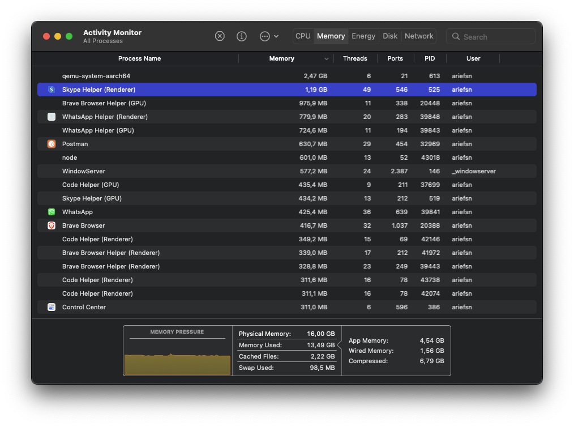Sort by the Memory column header
The width and height of the screenshot is (574, 426).
pyautogui.click(x=281, y=58)
